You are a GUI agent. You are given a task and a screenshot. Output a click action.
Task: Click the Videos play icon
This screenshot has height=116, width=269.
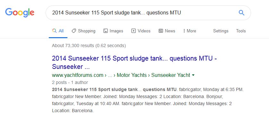click(134, 31)
